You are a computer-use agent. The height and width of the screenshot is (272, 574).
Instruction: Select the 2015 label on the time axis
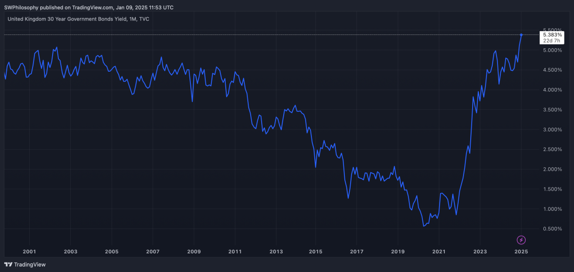pyautogui.click(x=315, y=251)
